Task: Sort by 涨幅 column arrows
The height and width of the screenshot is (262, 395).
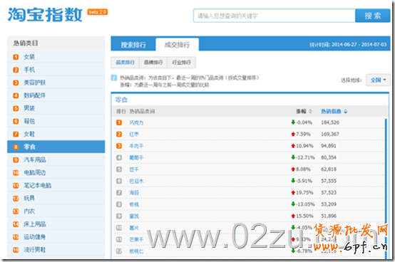Action: (x=310, y=111)
